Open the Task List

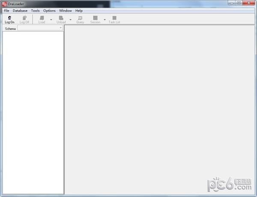coord(114,19)
